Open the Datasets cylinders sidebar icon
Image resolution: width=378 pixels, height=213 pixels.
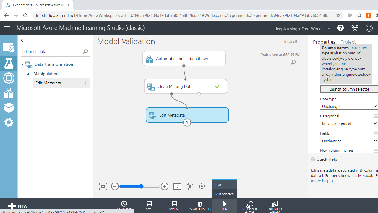click(9, 93)
